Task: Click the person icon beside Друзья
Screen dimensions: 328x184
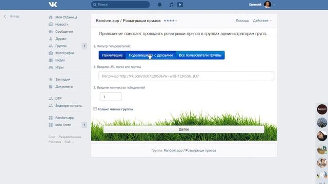Action: point(51,39)
